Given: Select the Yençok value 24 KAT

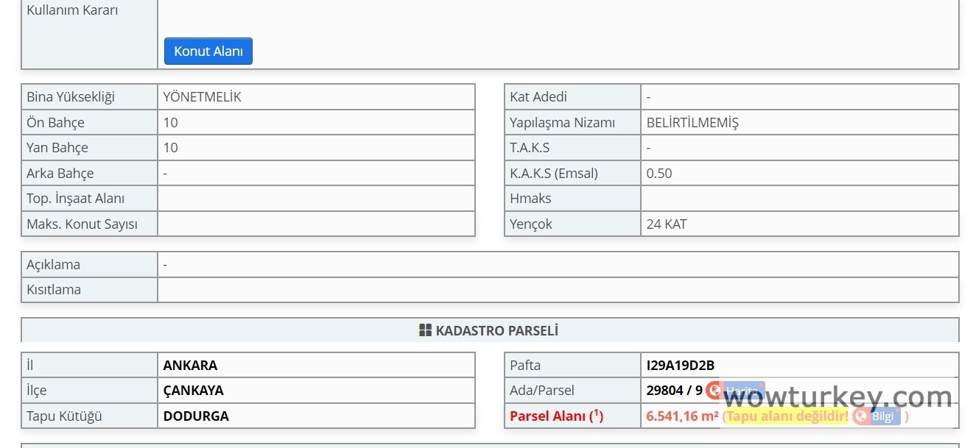Looking at the screenshot, I should point(667,224).
